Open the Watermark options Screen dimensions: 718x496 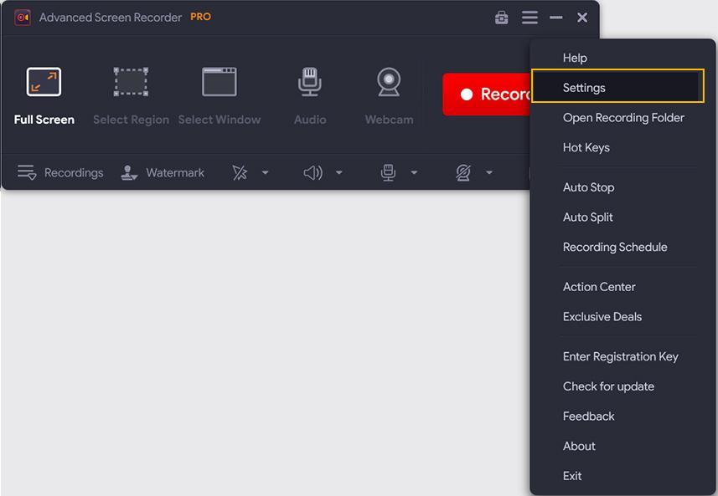coord(162,173)
